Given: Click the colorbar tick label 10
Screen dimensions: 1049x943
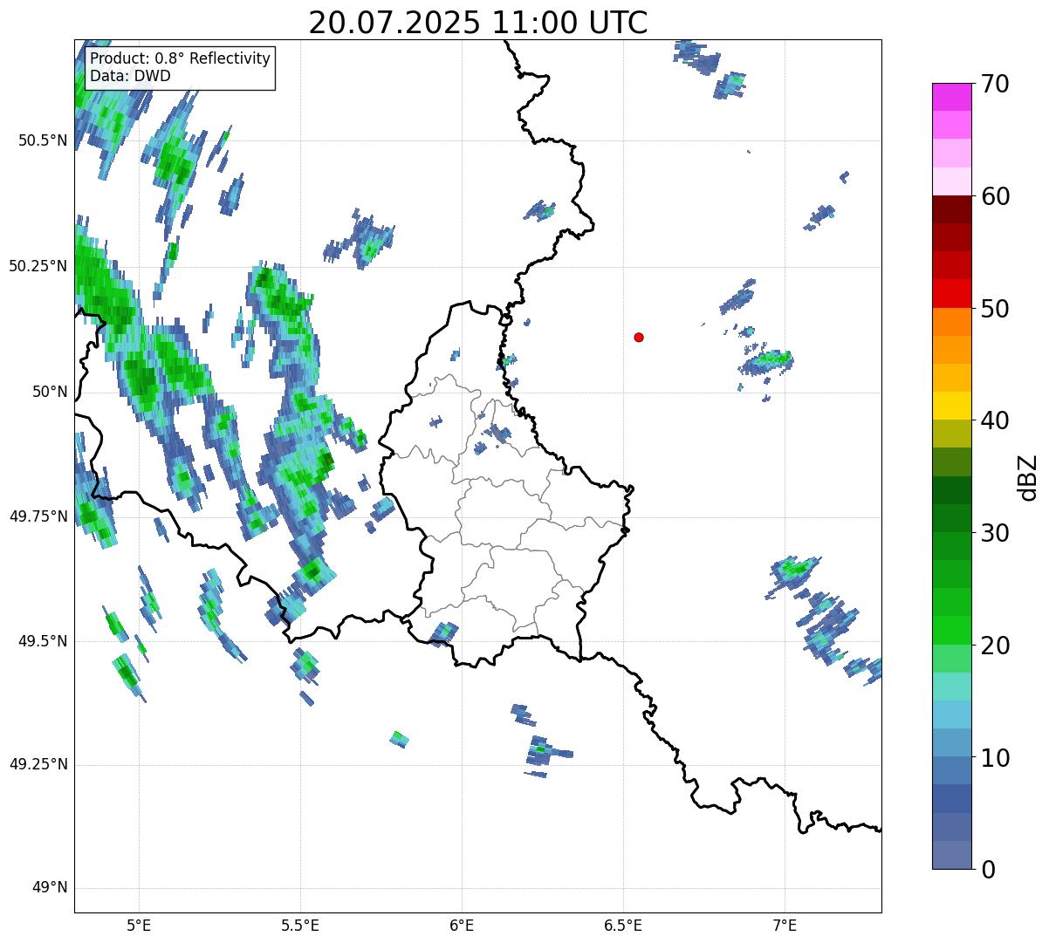Looking at the screenshot, I should (996, 757).
